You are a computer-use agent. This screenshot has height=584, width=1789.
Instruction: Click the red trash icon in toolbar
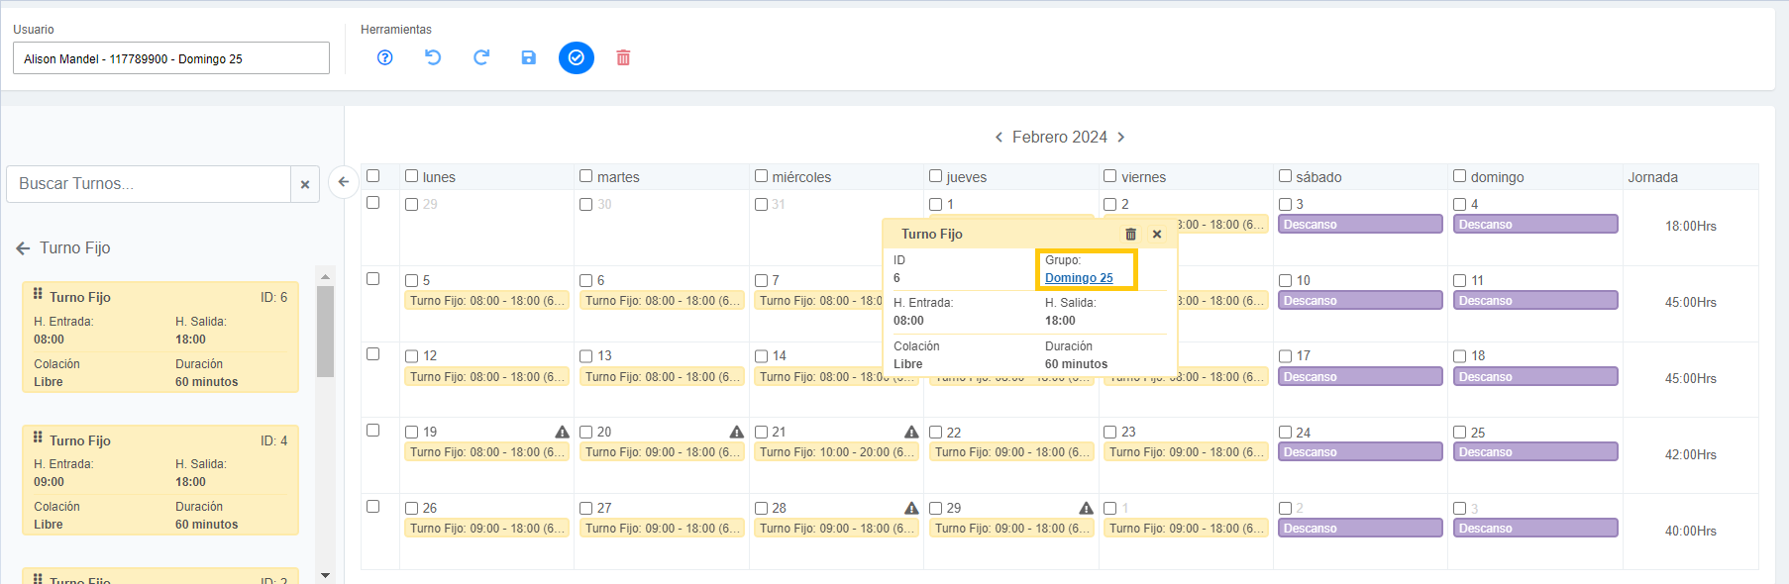point(623,57)
